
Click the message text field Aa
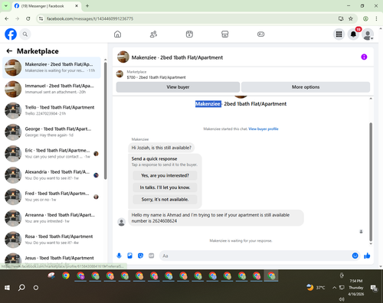coord(255,256)
